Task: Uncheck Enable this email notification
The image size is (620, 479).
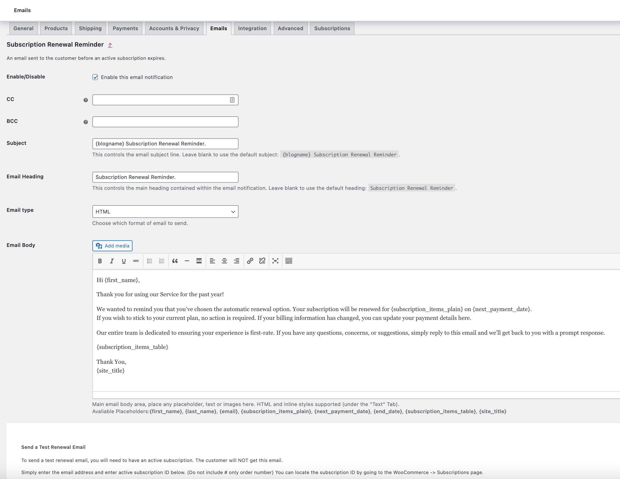Action: point(95,77)
